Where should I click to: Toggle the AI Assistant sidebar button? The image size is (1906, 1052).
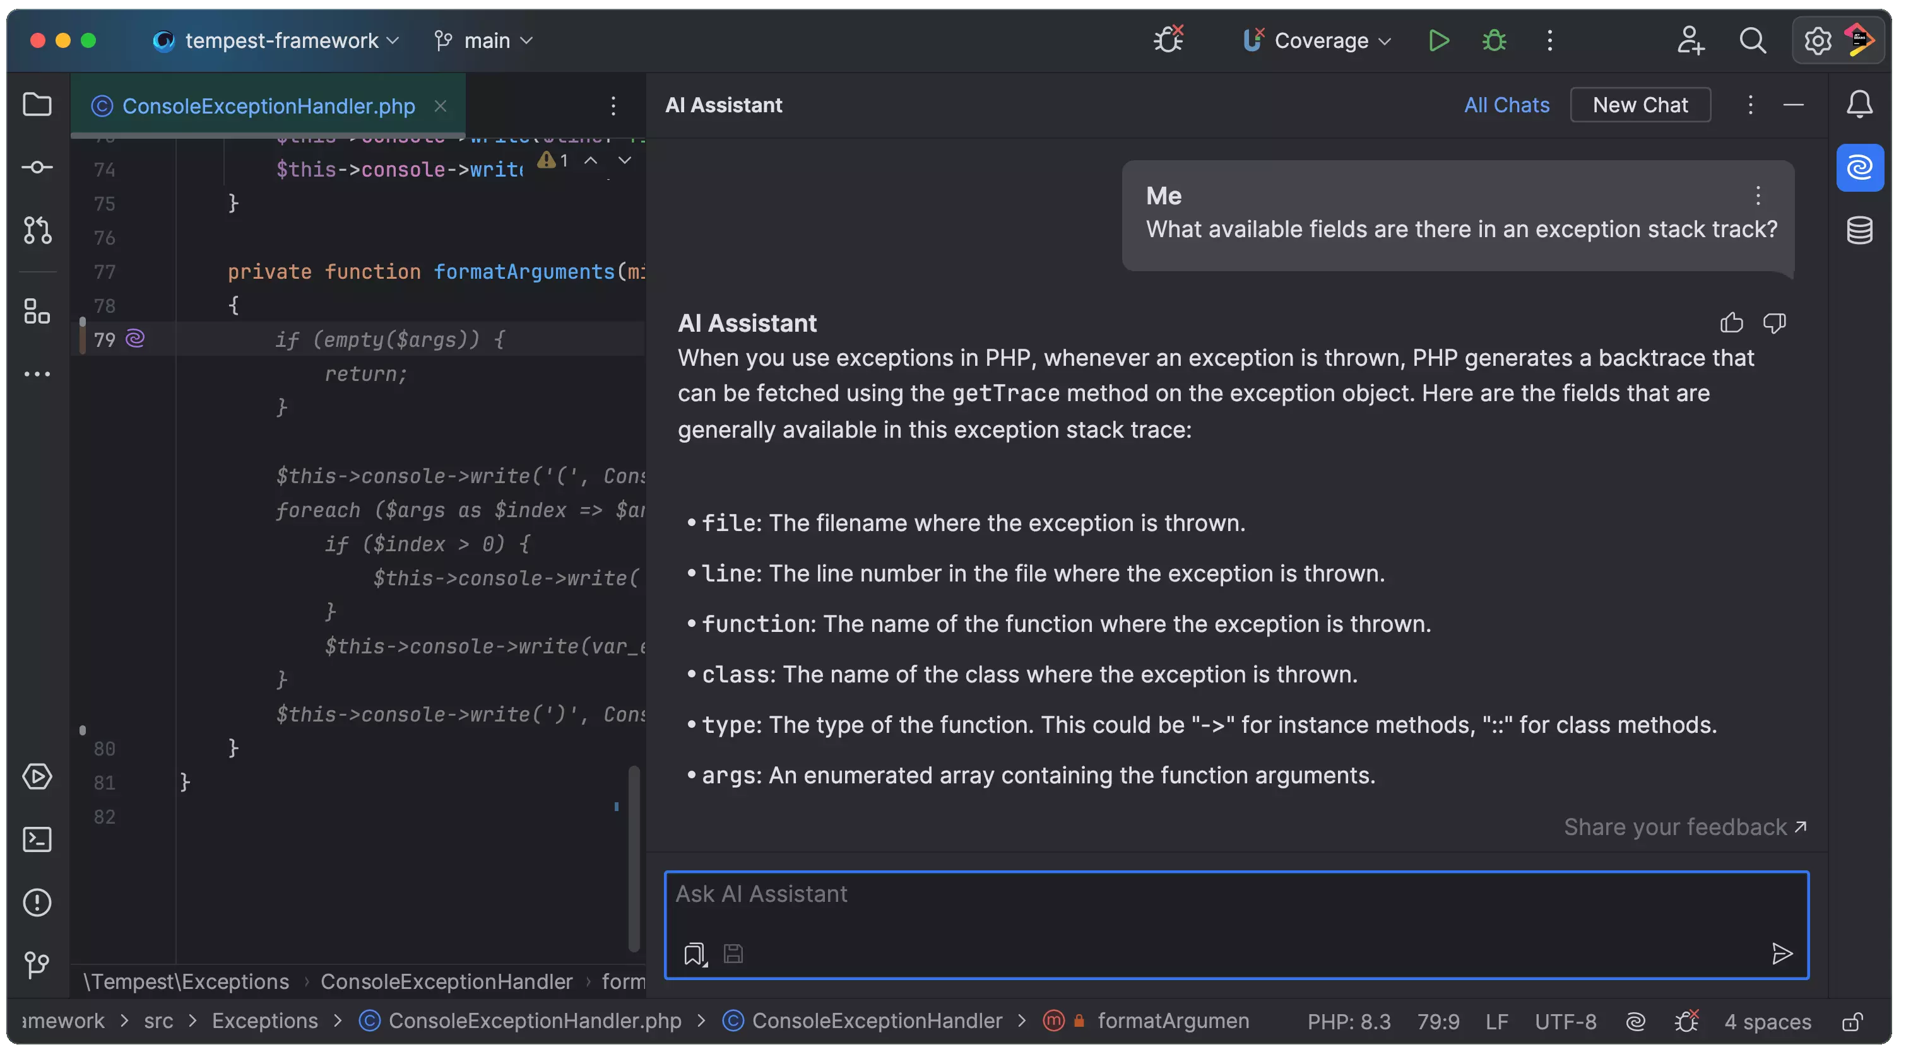[1859, 168]
